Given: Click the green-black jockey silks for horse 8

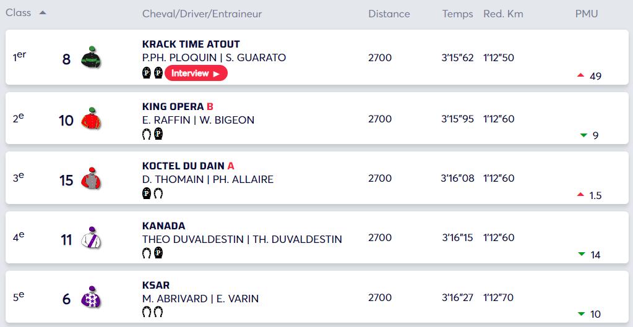Looking at the screenshot, I should 90,57.
